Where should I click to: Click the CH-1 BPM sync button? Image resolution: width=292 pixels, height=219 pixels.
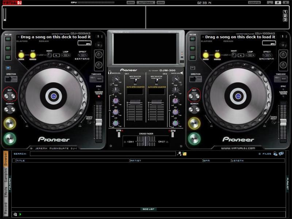pos(119,134)
